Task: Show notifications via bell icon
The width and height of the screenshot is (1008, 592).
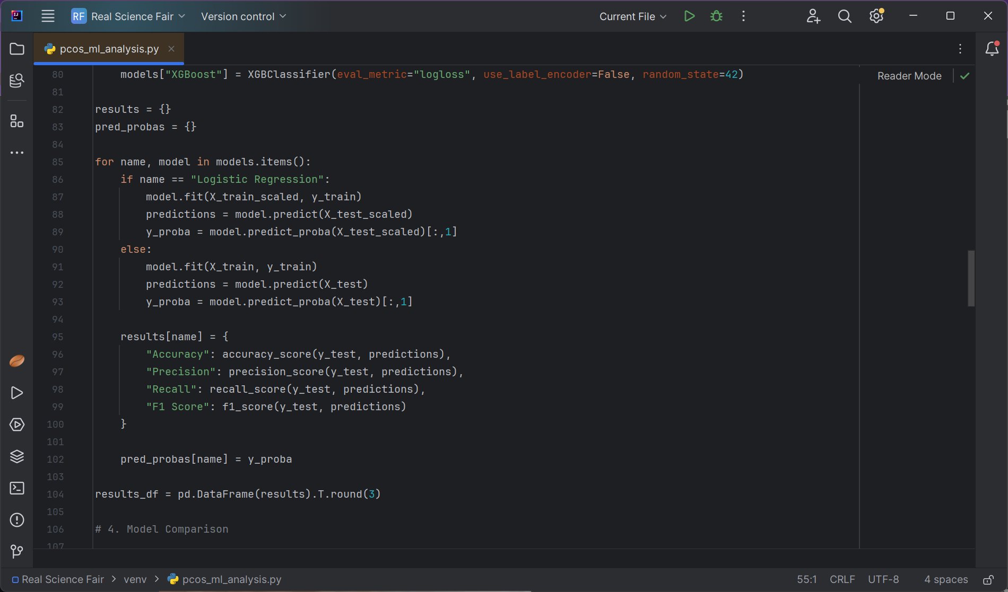Action: [x=992, y=49]
